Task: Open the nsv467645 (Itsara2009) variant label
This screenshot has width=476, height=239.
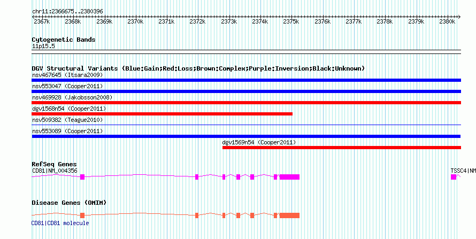Action: (67, 75)
